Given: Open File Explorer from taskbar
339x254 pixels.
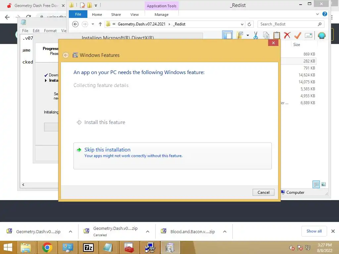Looking at the screenshot, I should click(x=26, y=247).
